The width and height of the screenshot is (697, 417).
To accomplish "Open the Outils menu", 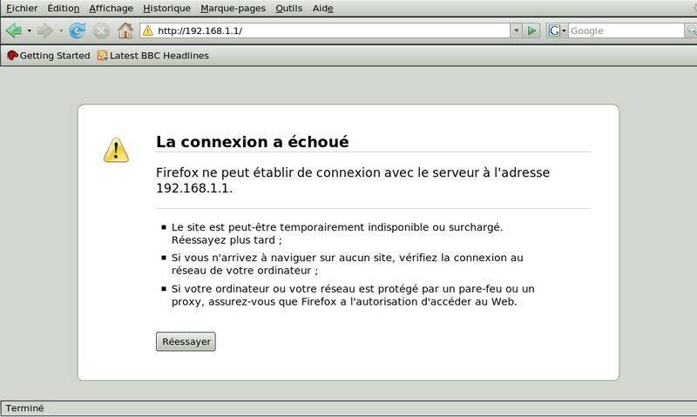I will coord(289,8).
